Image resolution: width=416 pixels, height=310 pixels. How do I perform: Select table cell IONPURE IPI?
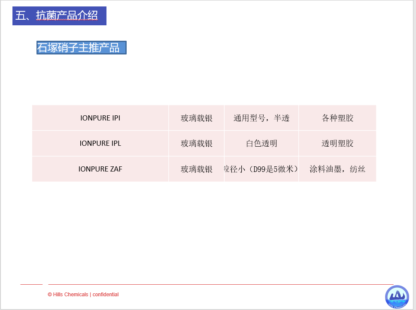pos(100,117)
